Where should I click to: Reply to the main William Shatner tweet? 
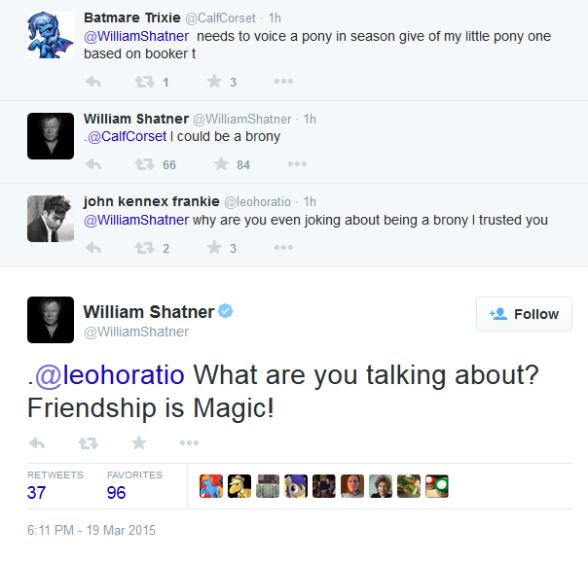click(x=38, y=442)
